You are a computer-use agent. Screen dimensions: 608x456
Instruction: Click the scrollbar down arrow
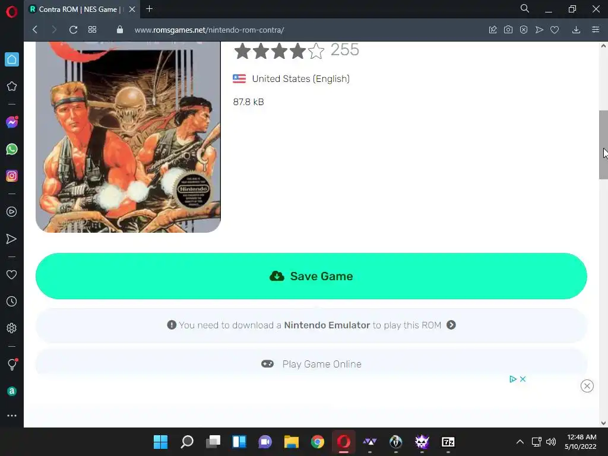603,423
